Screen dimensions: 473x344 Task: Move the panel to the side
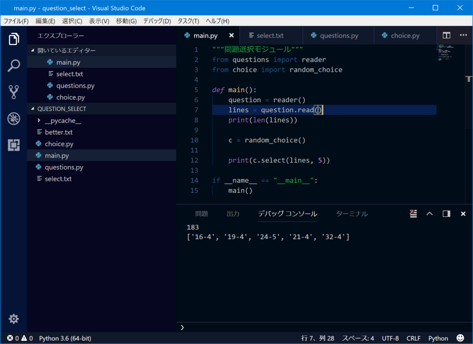tap(447, 214)
